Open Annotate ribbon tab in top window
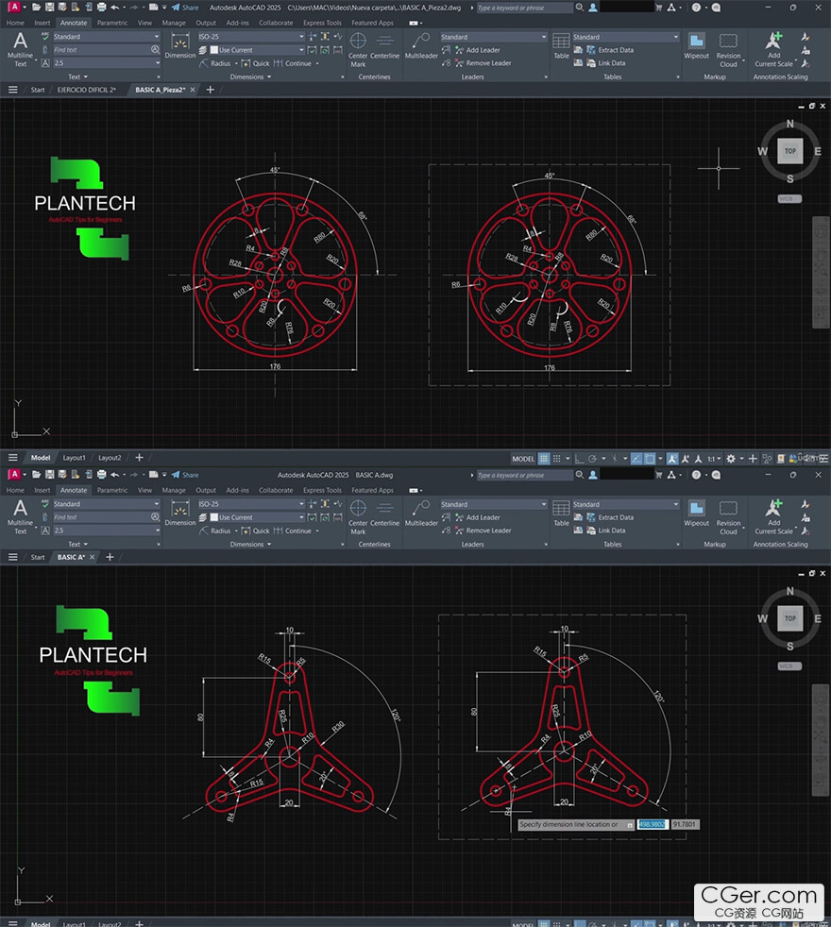The image size is (831, 927). pyautogui.click(x=74, y=23)
